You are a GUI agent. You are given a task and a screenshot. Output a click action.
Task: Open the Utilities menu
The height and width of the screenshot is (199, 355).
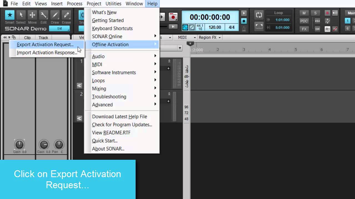click(x=113, y=4)
